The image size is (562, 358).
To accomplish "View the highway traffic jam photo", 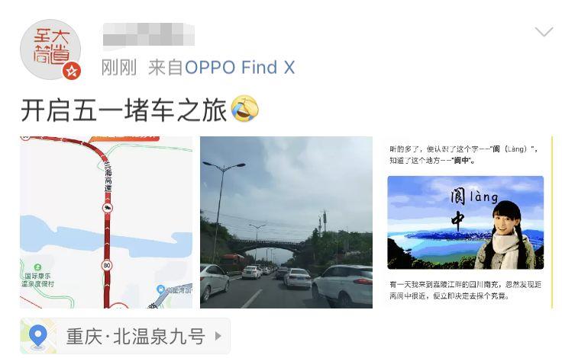I will pos(286,222).
